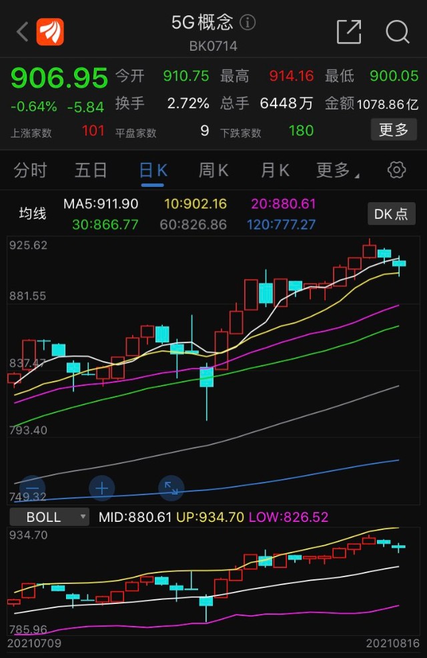Tap 更多 button for more quote data
Image resolution: width=427 pixels, height=658 pixels.
coord(394,129)
